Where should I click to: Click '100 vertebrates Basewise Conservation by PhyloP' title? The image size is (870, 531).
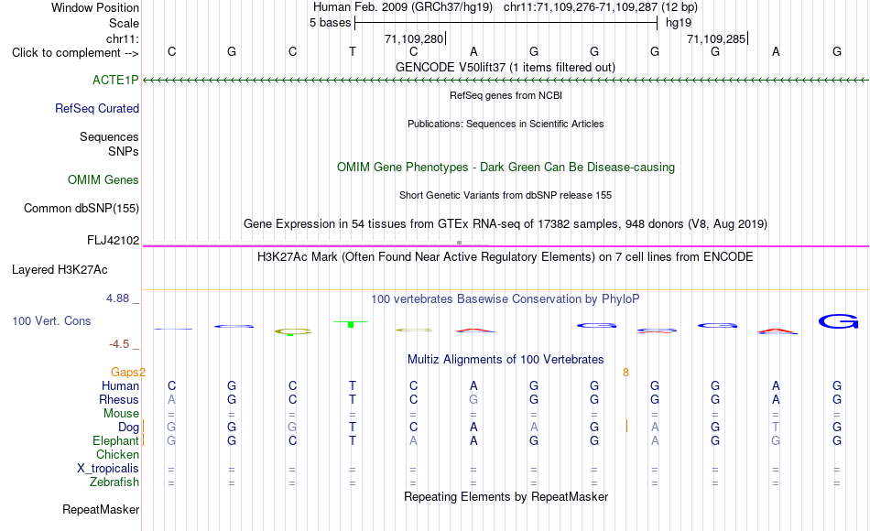pyautogui.click(x=505, y=299)
